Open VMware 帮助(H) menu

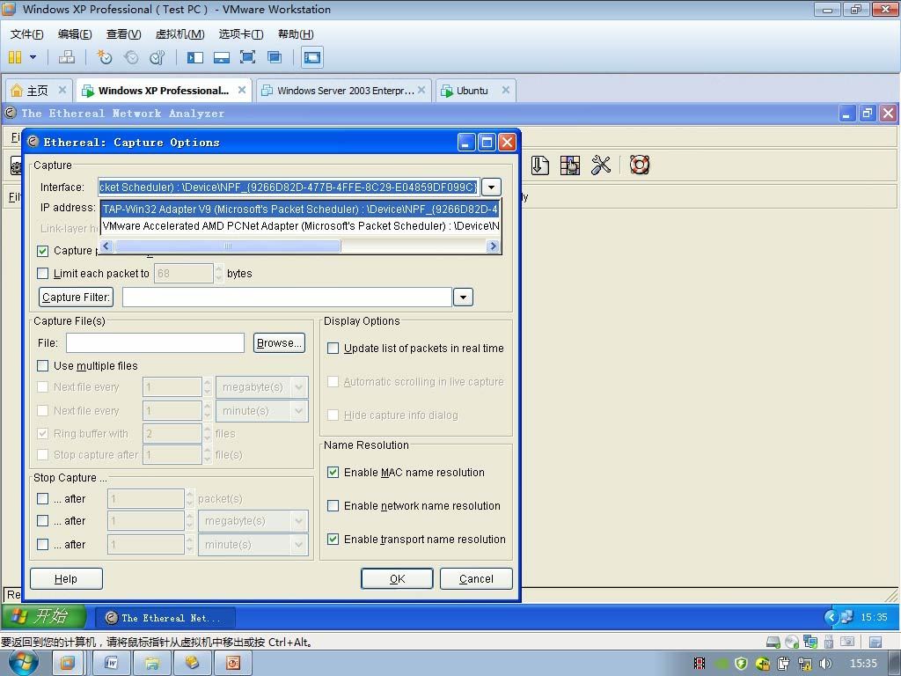[296, 34]
